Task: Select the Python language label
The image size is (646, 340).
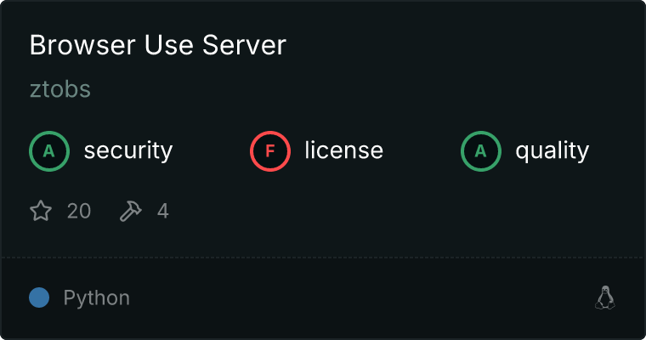Action: click(x=96, y=298)
